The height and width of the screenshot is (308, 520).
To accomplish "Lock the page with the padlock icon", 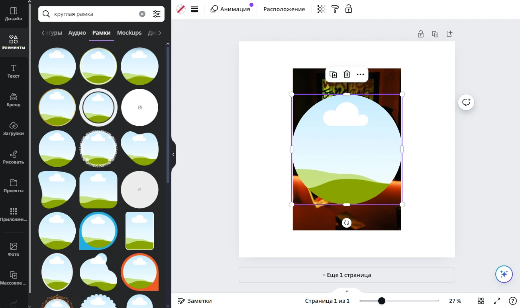I will pyautogui.click(x=421, y=34).
